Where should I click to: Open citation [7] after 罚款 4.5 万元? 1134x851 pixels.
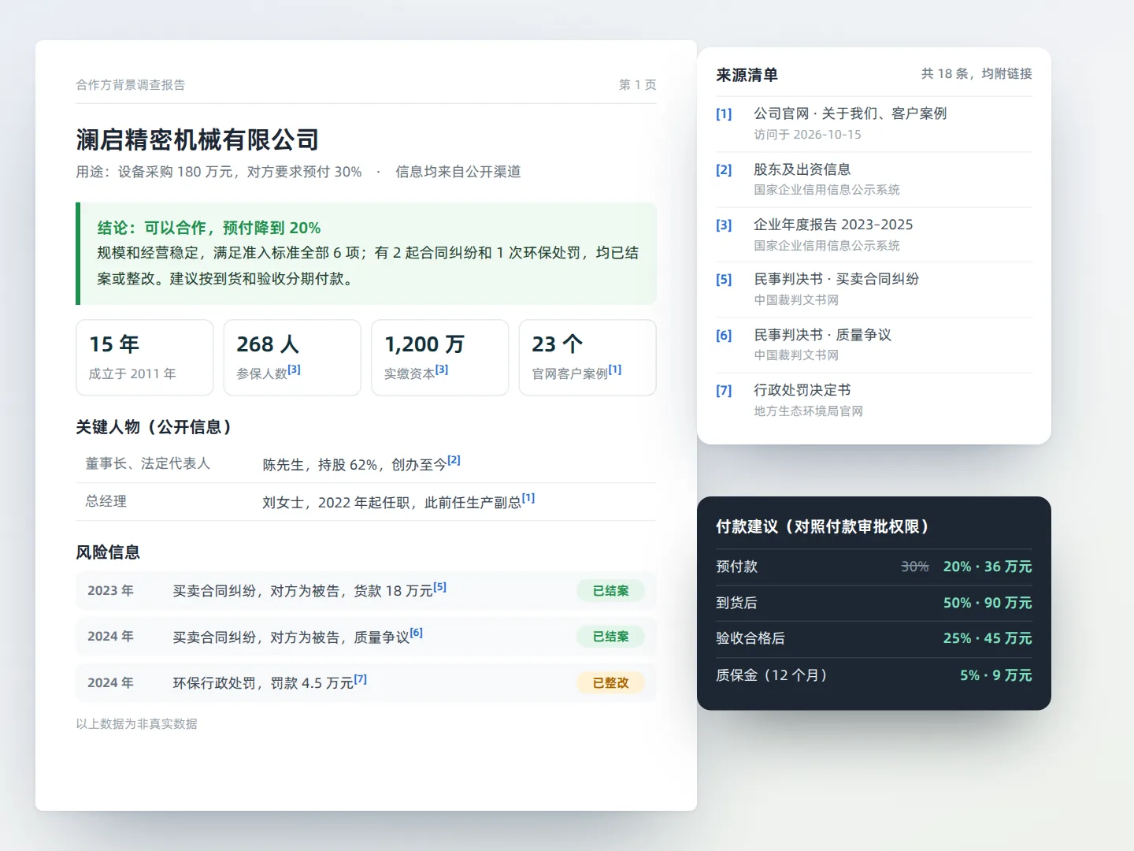pyautogui.click(x=361, y=679)
